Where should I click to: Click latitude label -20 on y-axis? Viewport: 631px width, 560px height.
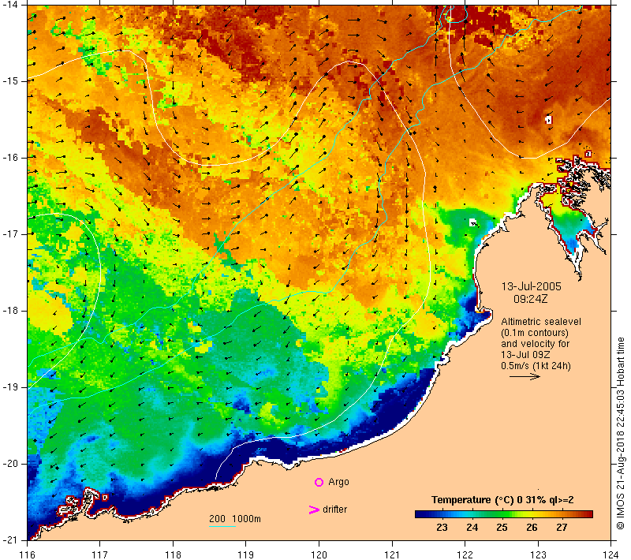9,464
